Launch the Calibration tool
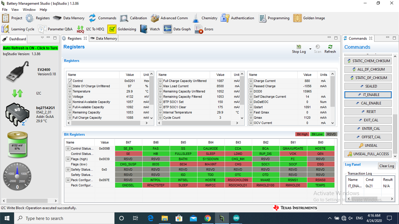Viewport: 399px width, 224px height. click(134, 18)
